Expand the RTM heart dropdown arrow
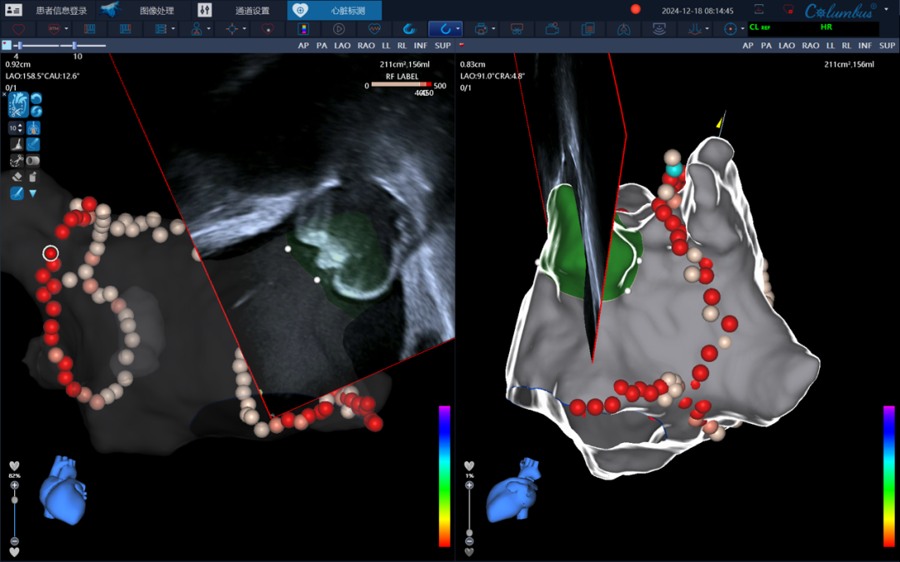 click(67, 29)
